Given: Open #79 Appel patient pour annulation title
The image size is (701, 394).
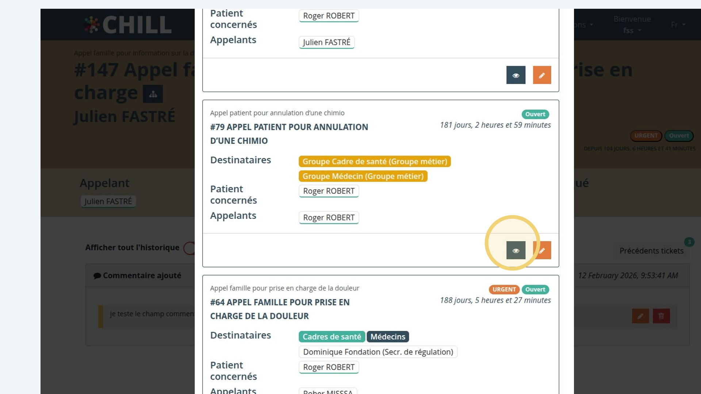Looking at the screenshot, I should (x=289, y=134).
